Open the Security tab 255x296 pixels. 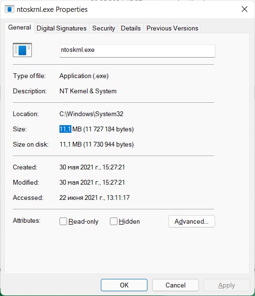[x=104, y=29]
